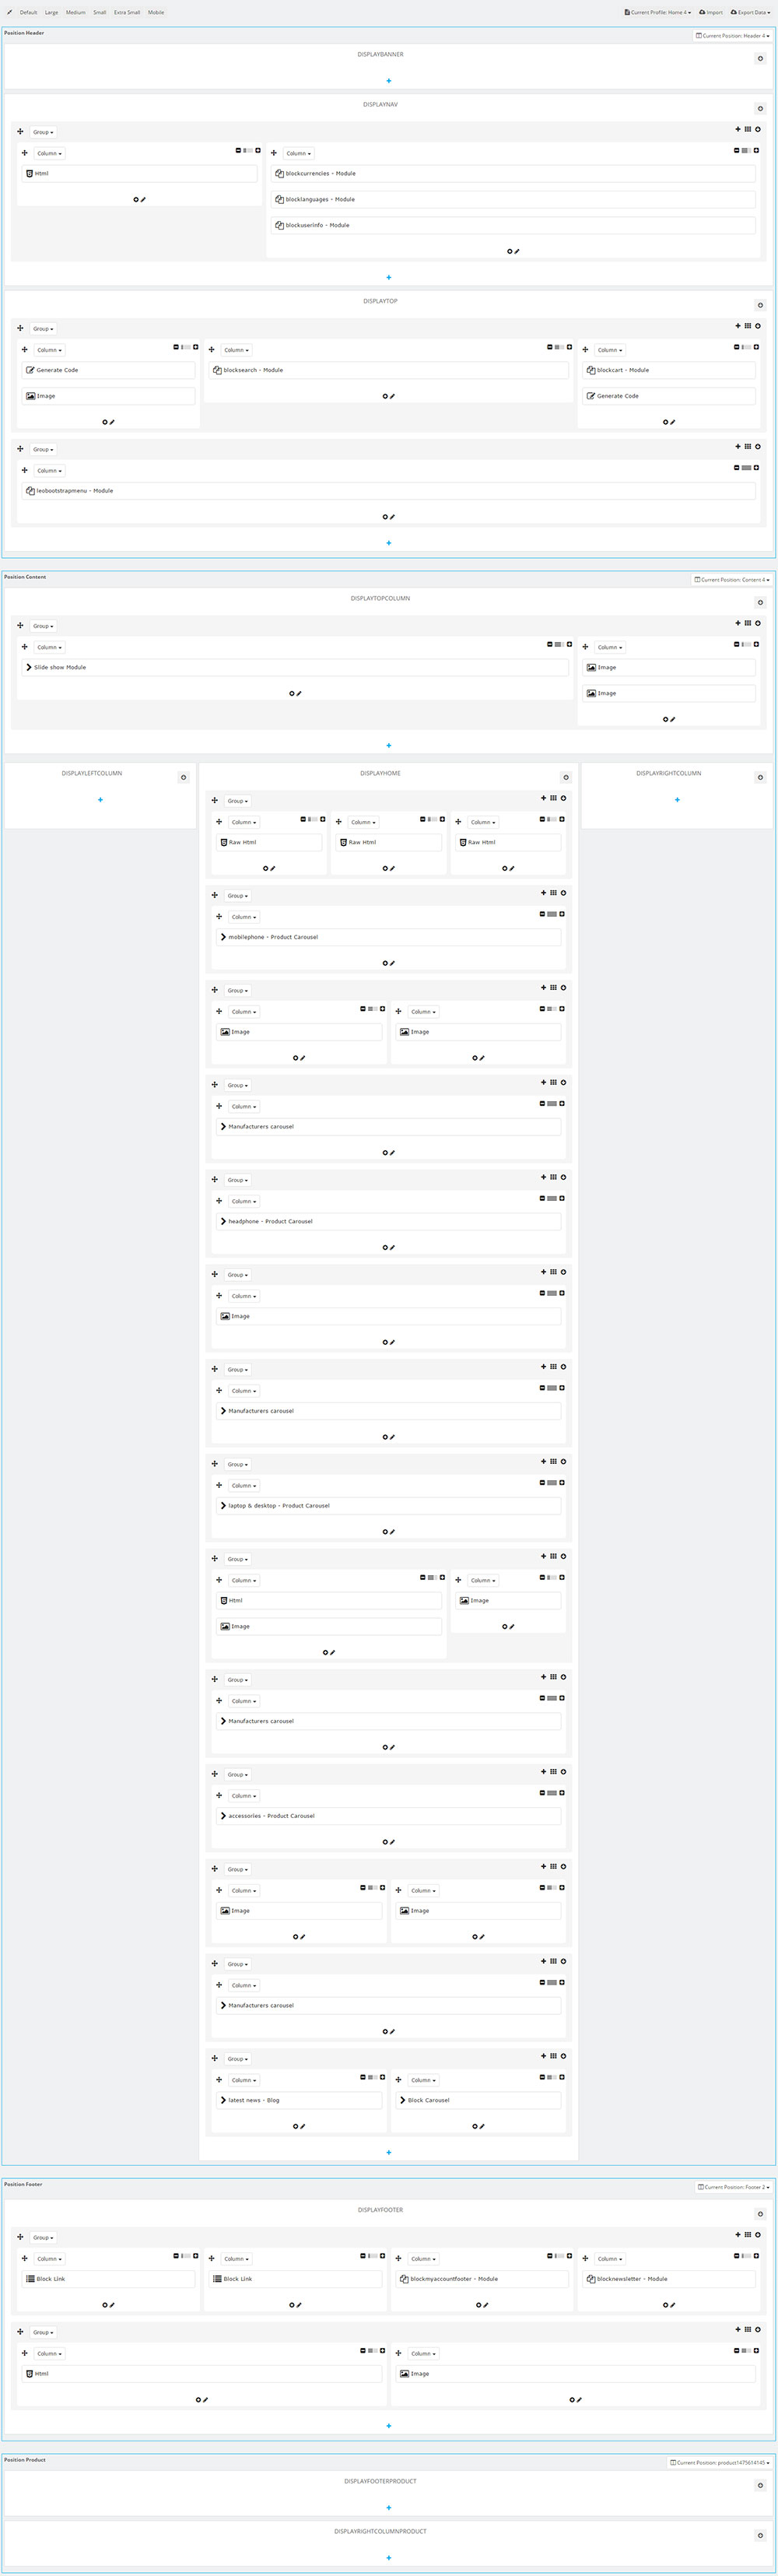This screenshot has width=778, height=2576.
Task: Click the settings gear of DISPLAYBANNER hook
Action: [x=760, y=58]
